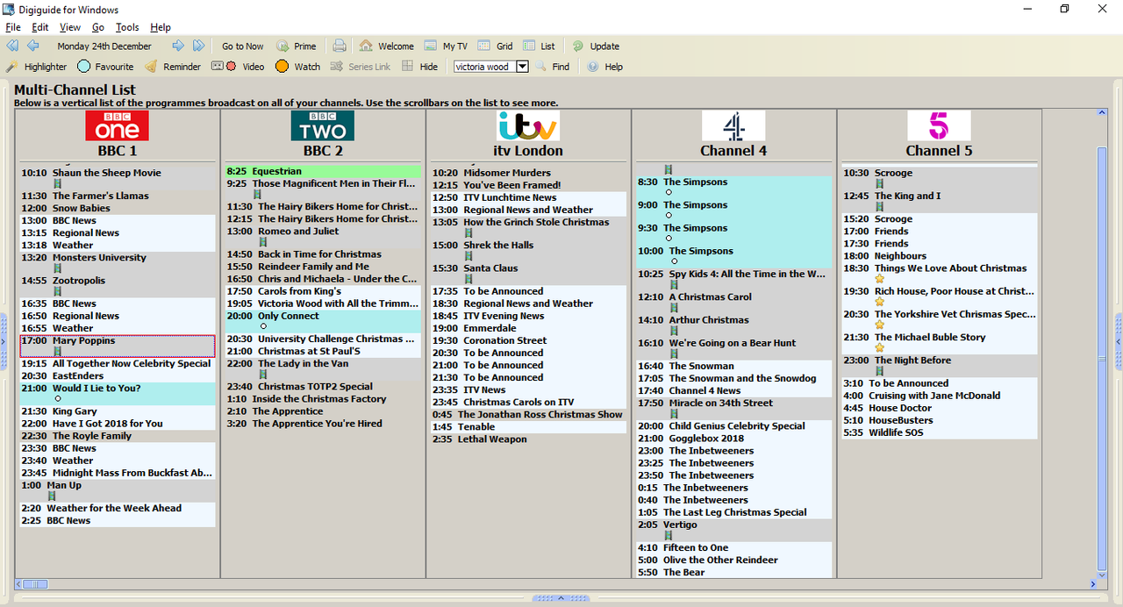This screenshot has height=607, width=1123.
Task: Select Mary Poppins at 17:00
Action: point(118,346)
